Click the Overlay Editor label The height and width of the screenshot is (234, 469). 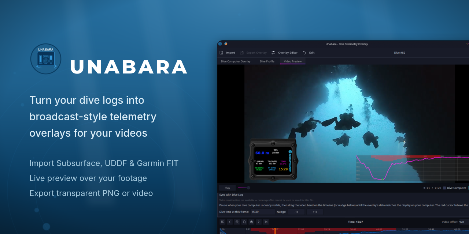tap(288, 53)
